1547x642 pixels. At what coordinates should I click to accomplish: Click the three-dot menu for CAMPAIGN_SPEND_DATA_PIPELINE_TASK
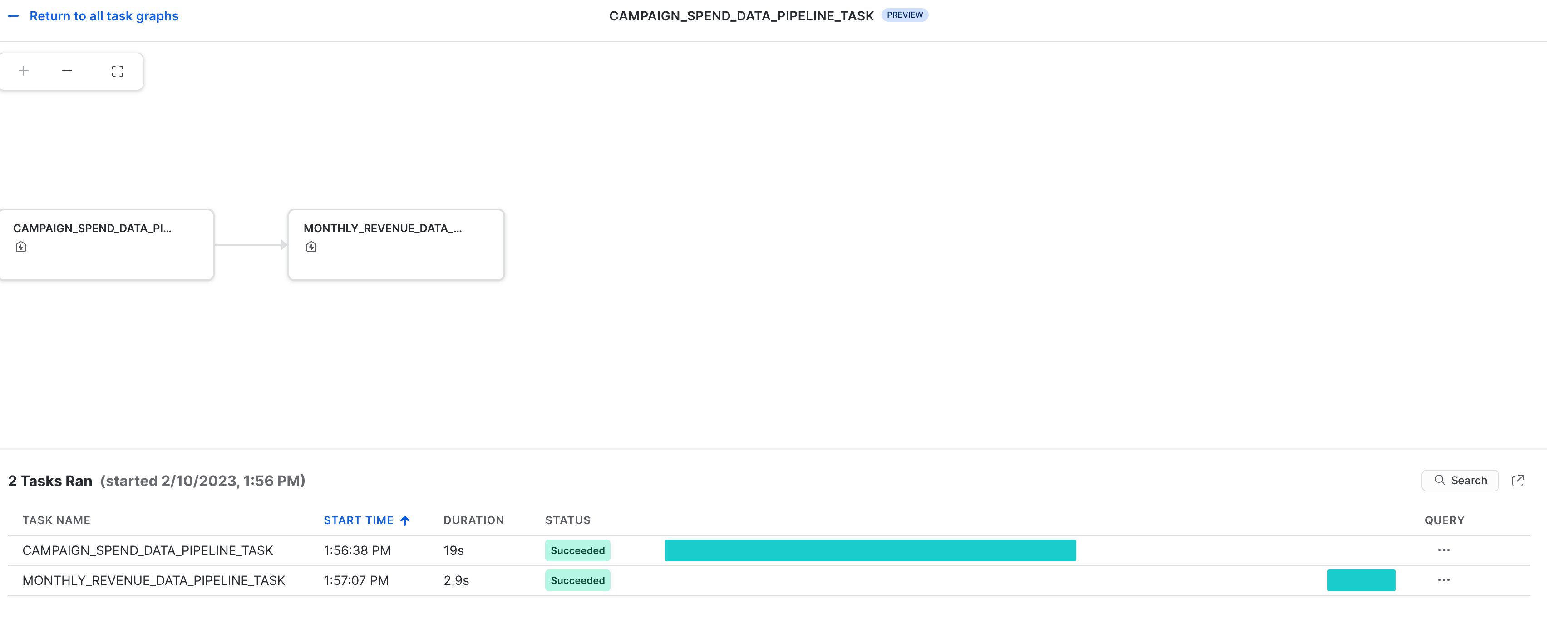[1444, 550]
